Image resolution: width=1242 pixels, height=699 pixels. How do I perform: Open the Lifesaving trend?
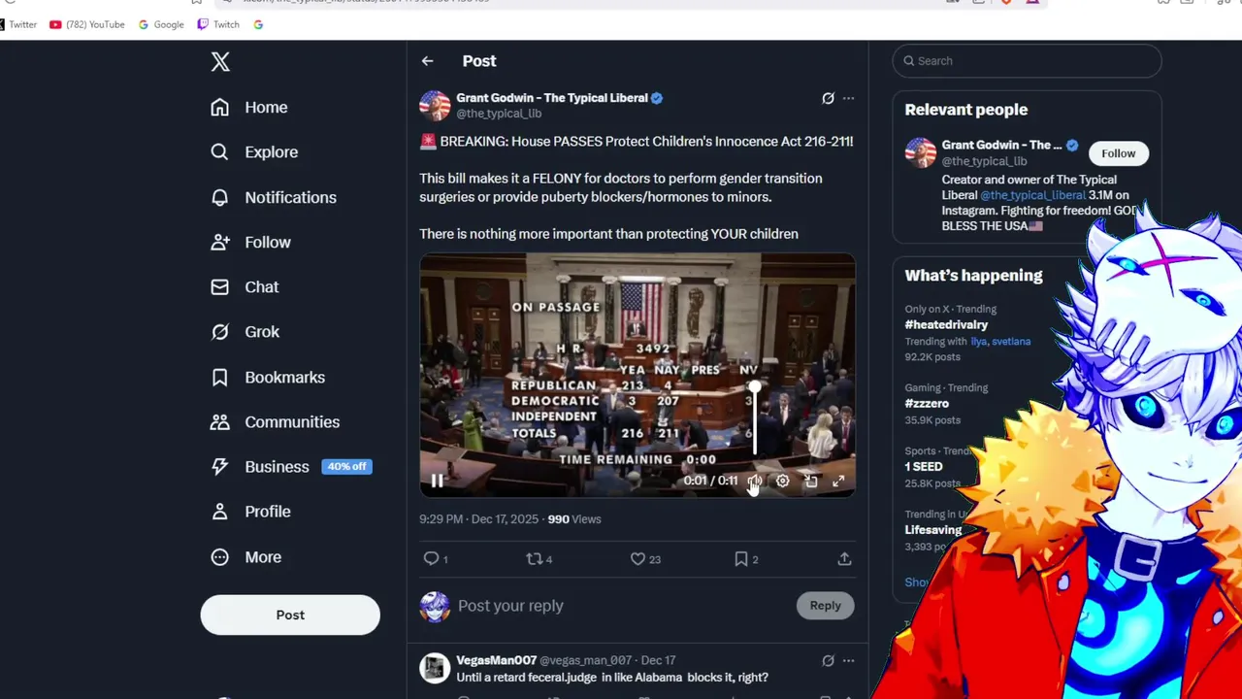point(933,530)
